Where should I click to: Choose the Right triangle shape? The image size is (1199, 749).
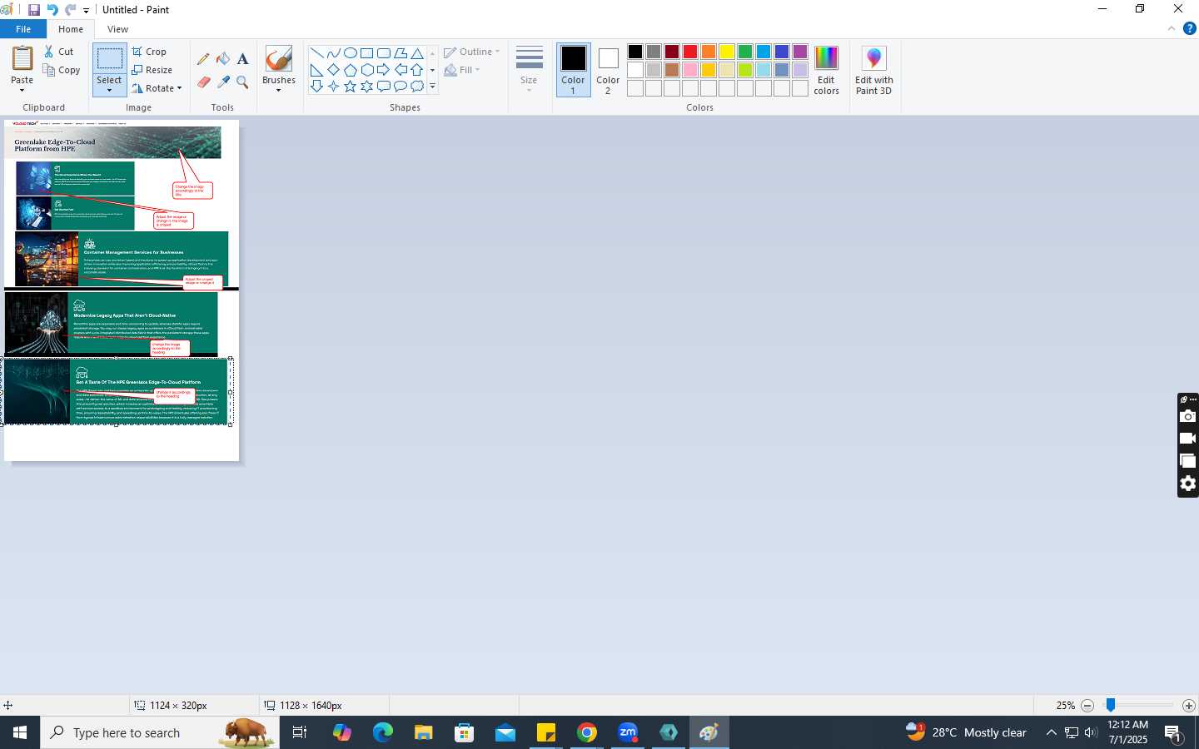pos(316,70)
